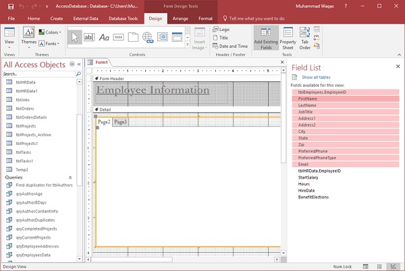405x271 pixels.
Task: Switch to the Arrange ribbon tab
Action: [x=180, y=18]
